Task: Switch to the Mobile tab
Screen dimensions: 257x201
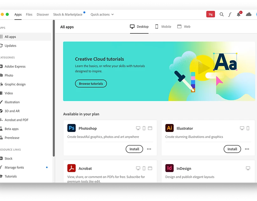Action: 163,27
